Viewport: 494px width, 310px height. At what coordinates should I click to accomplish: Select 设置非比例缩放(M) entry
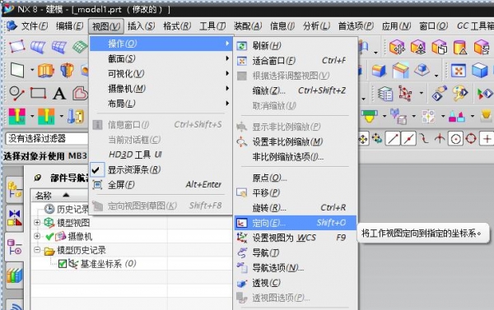pos(296,142)
